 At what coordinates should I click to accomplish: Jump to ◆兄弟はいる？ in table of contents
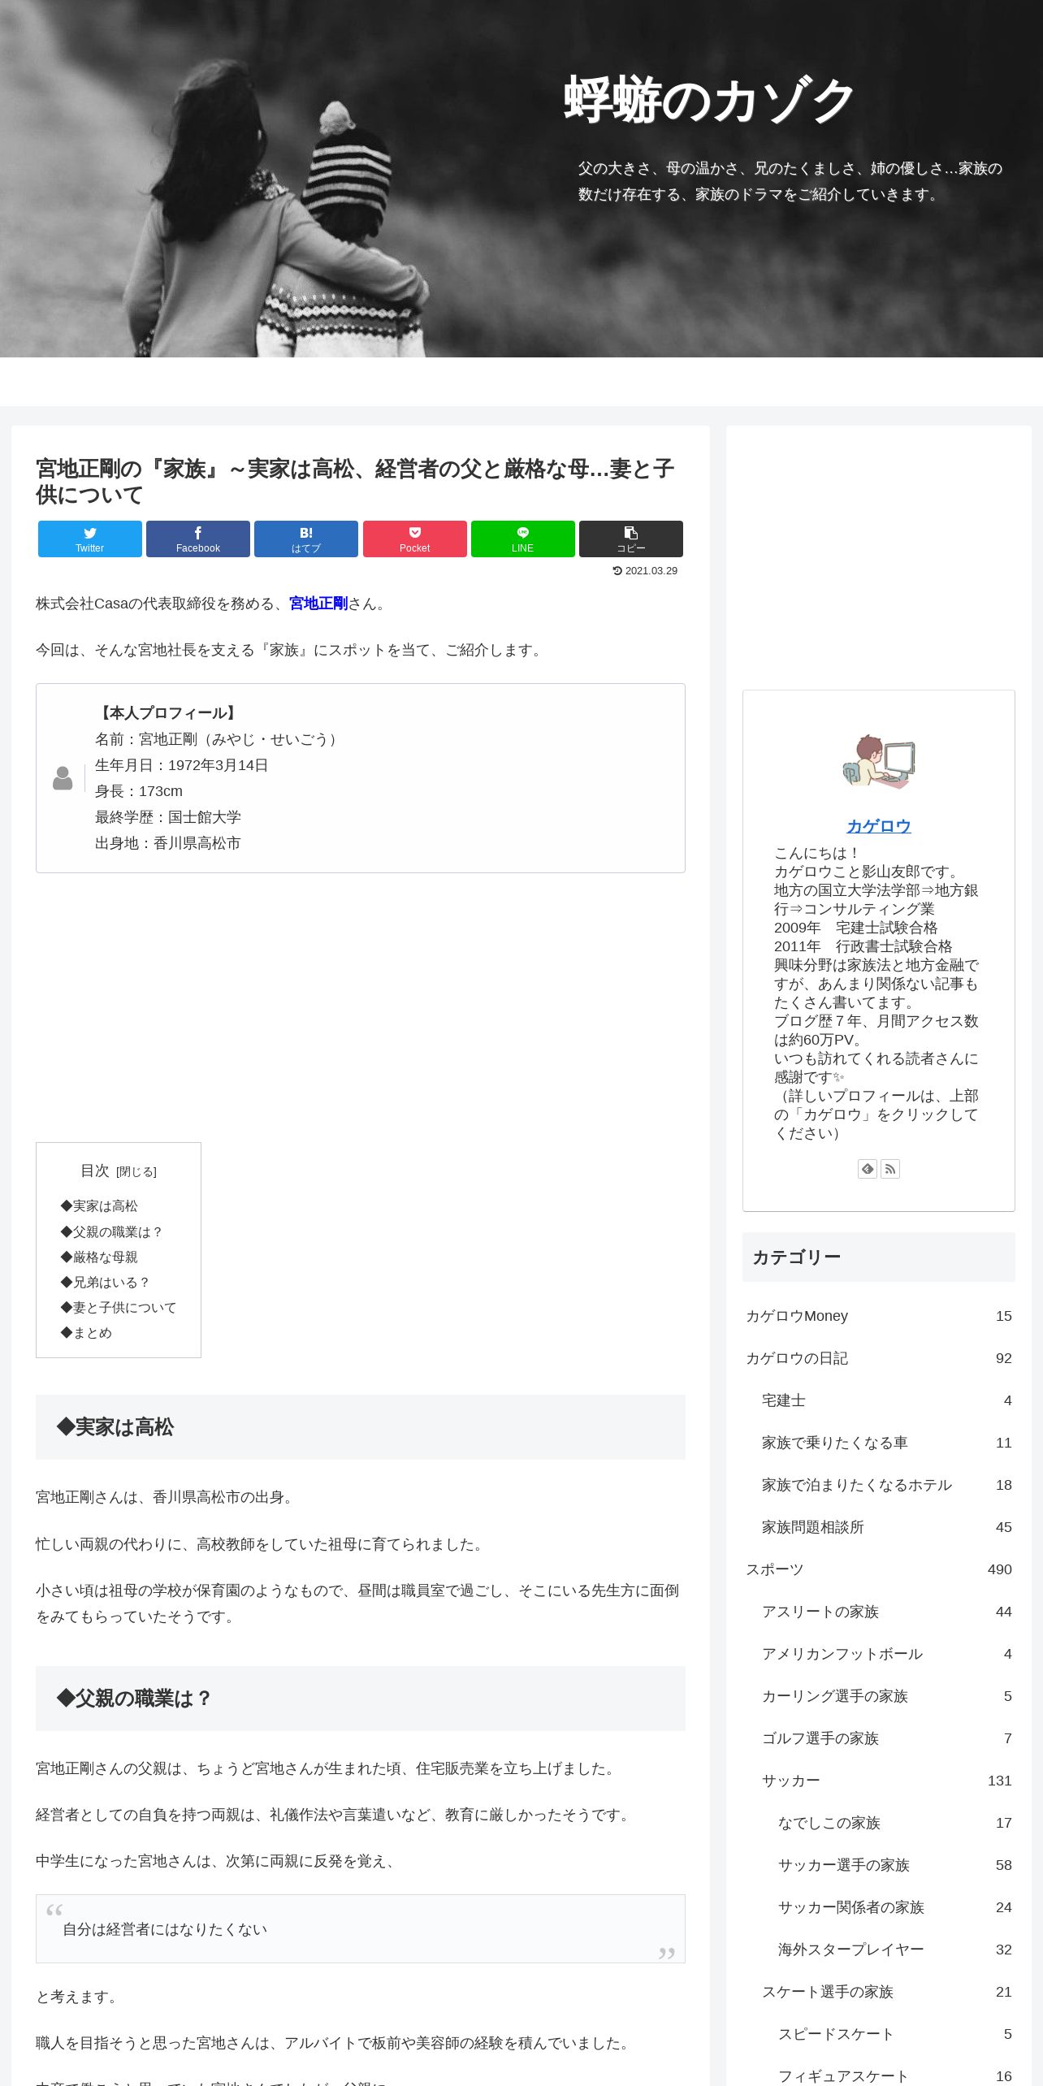point(106,1283)
